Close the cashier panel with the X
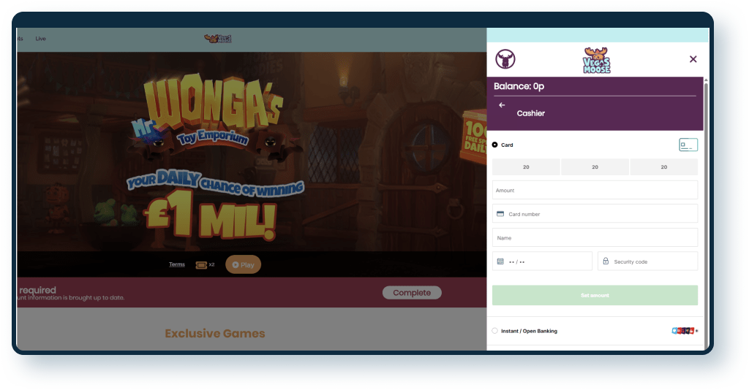The width and height of the screenshot is (749, 390). (x=693, y=59)
